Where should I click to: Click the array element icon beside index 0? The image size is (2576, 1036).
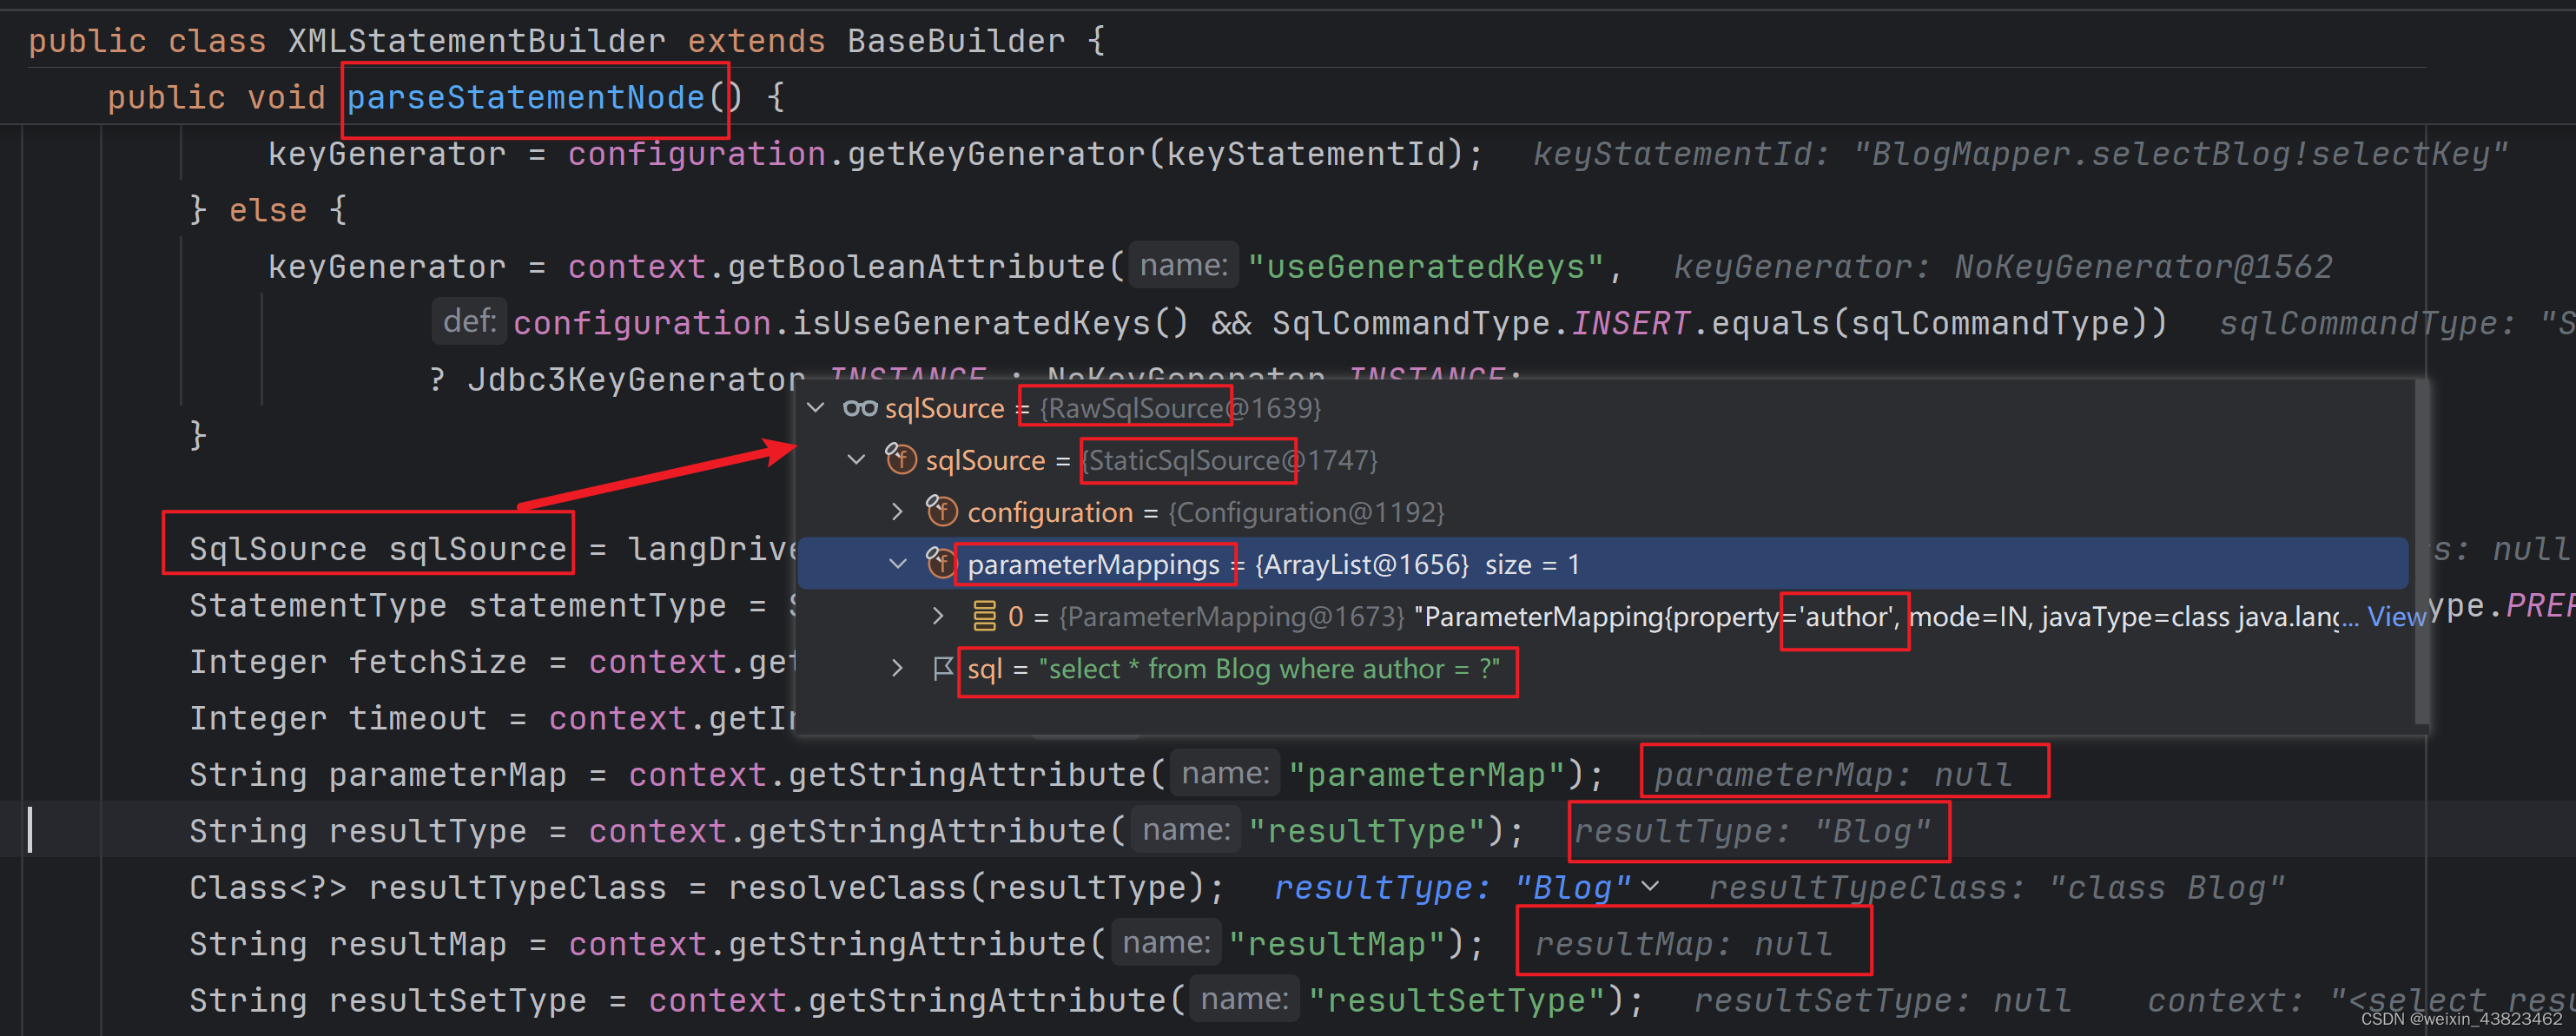point(985,617)
